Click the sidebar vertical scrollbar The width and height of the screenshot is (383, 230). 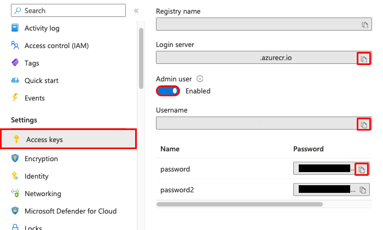tap(141, 58)
